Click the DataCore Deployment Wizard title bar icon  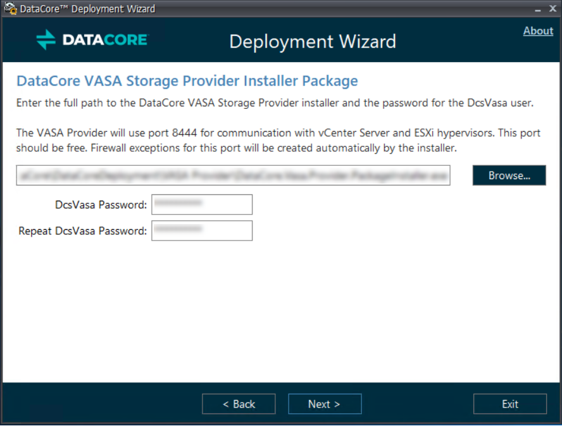click(10, 8)
